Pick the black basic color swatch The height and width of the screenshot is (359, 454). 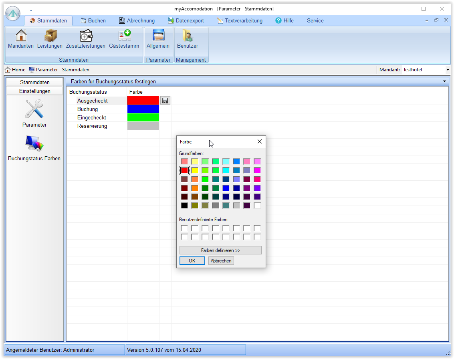184,206
